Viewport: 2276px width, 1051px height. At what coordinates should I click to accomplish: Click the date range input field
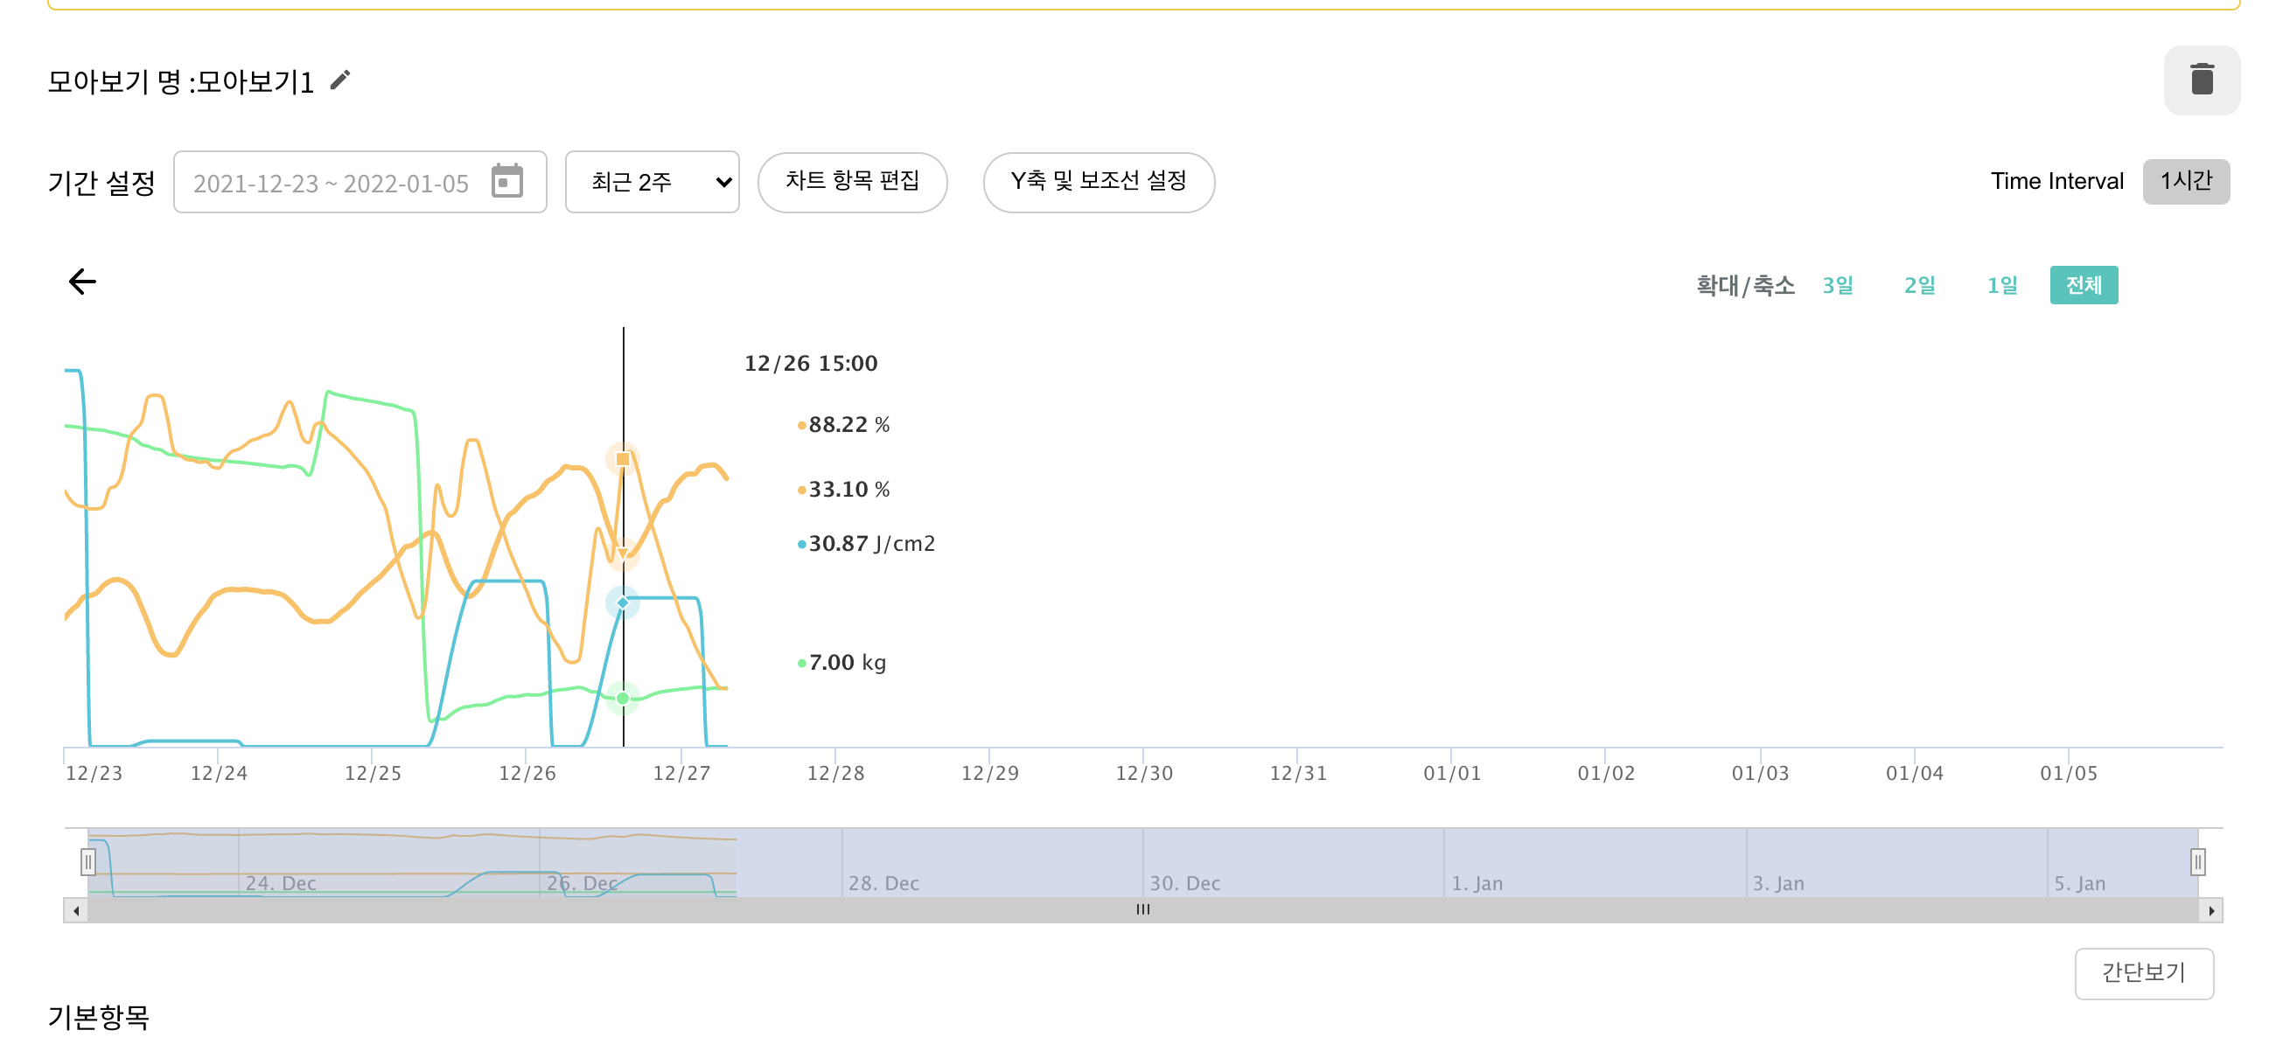click(360, 182)
